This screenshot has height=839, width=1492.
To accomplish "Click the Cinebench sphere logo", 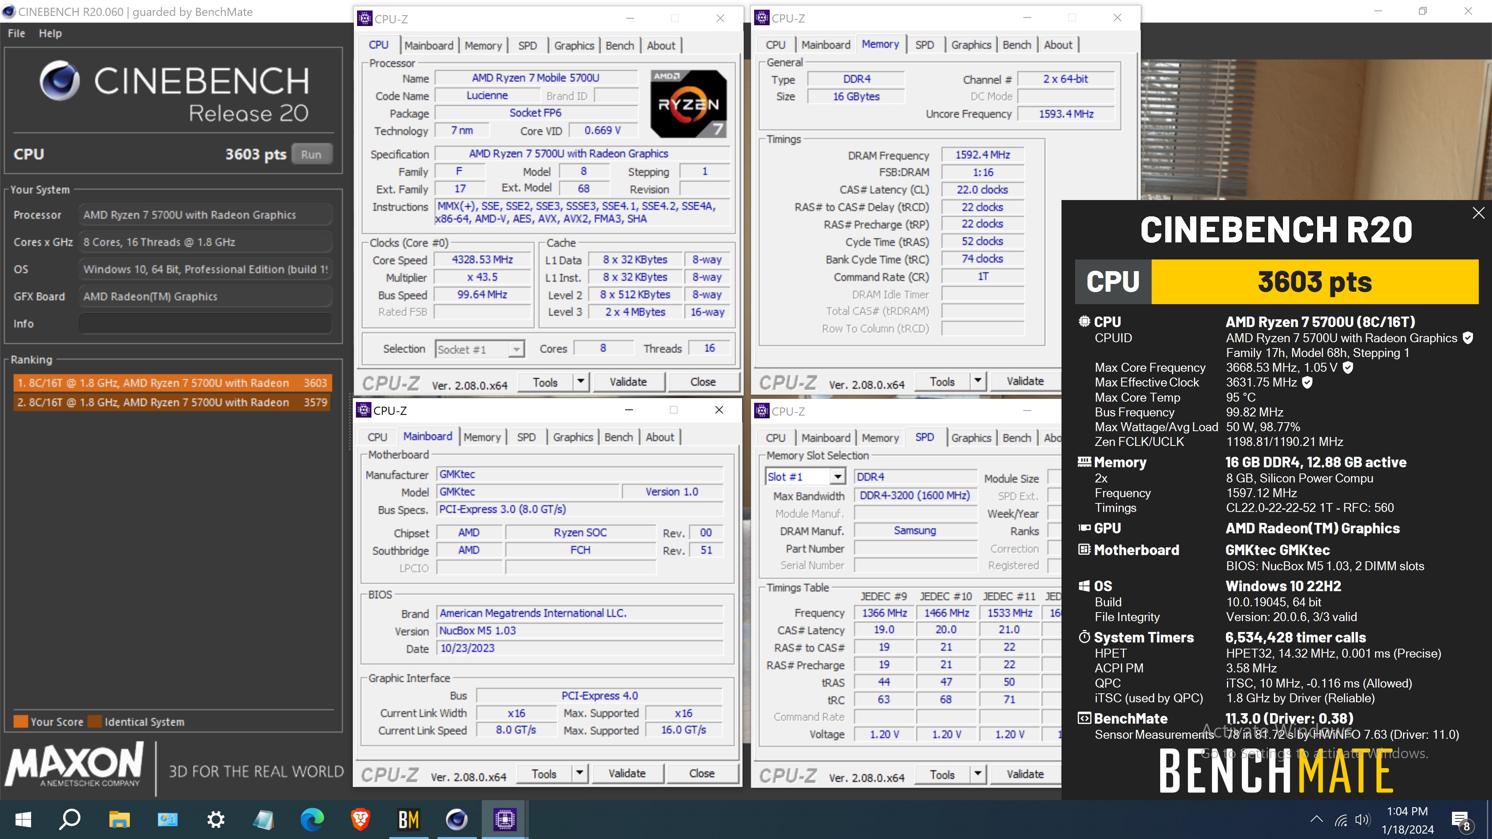I will [x=60, y=80].
